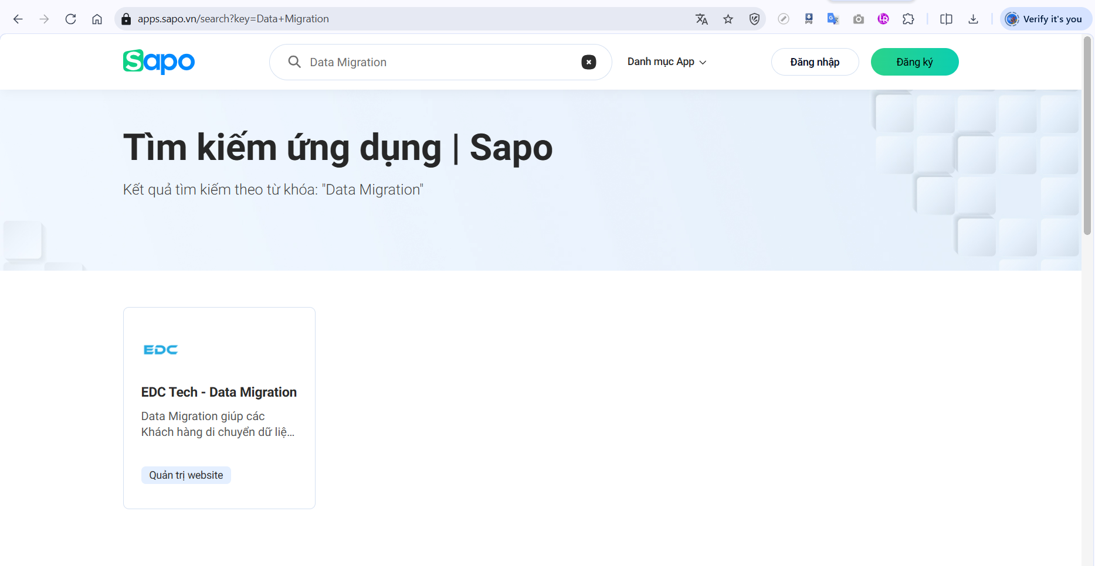
Task: Click the blue save-page extension icon
Action: point(809,19)
